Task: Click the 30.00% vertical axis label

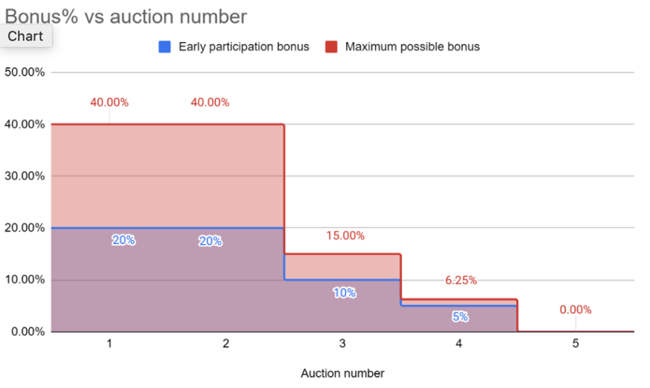Action: [24, 176]
